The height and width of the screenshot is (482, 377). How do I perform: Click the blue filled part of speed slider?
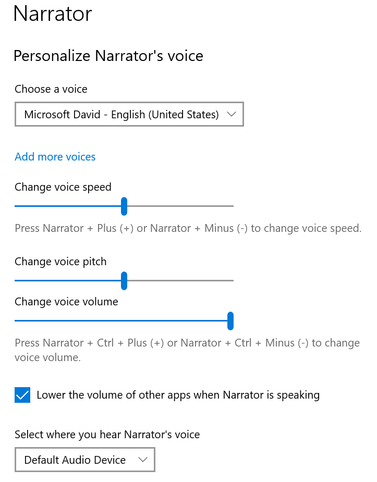tap(68, 206)
